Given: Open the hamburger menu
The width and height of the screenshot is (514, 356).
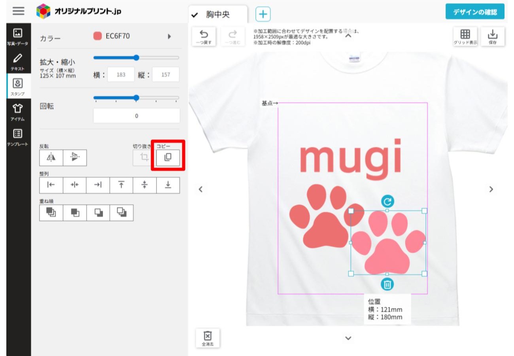Looking at the screenshot, I should point(18,11).
